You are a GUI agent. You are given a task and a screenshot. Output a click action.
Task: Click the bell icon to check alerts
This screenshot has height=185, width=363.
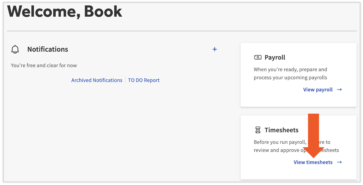15,49
